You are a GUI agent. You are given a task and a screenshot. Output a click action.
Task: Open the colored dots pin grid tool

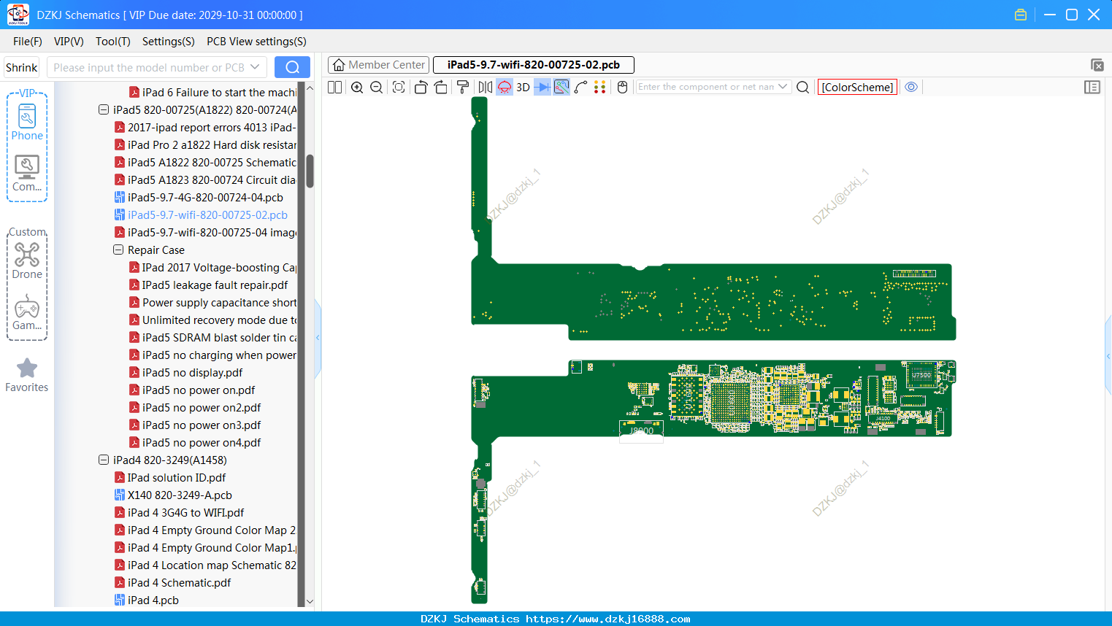(600, 87)
